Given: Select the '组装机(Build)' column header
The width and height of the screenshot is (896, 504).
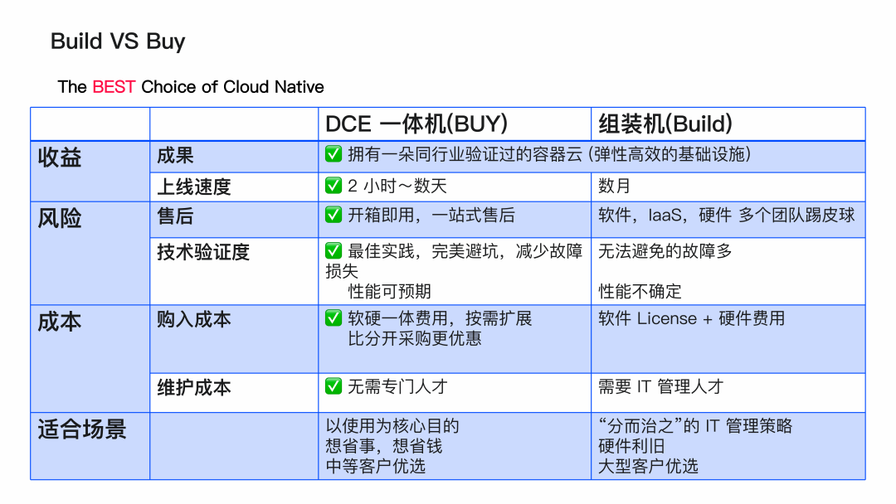Looking at the screenshot, I should pyautogui.click(x=665, y=124).
